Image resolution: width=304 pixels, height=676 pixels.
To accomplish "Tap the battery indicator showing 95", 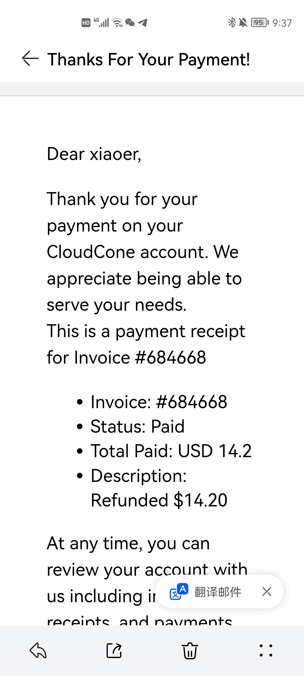I will (260, 23).
